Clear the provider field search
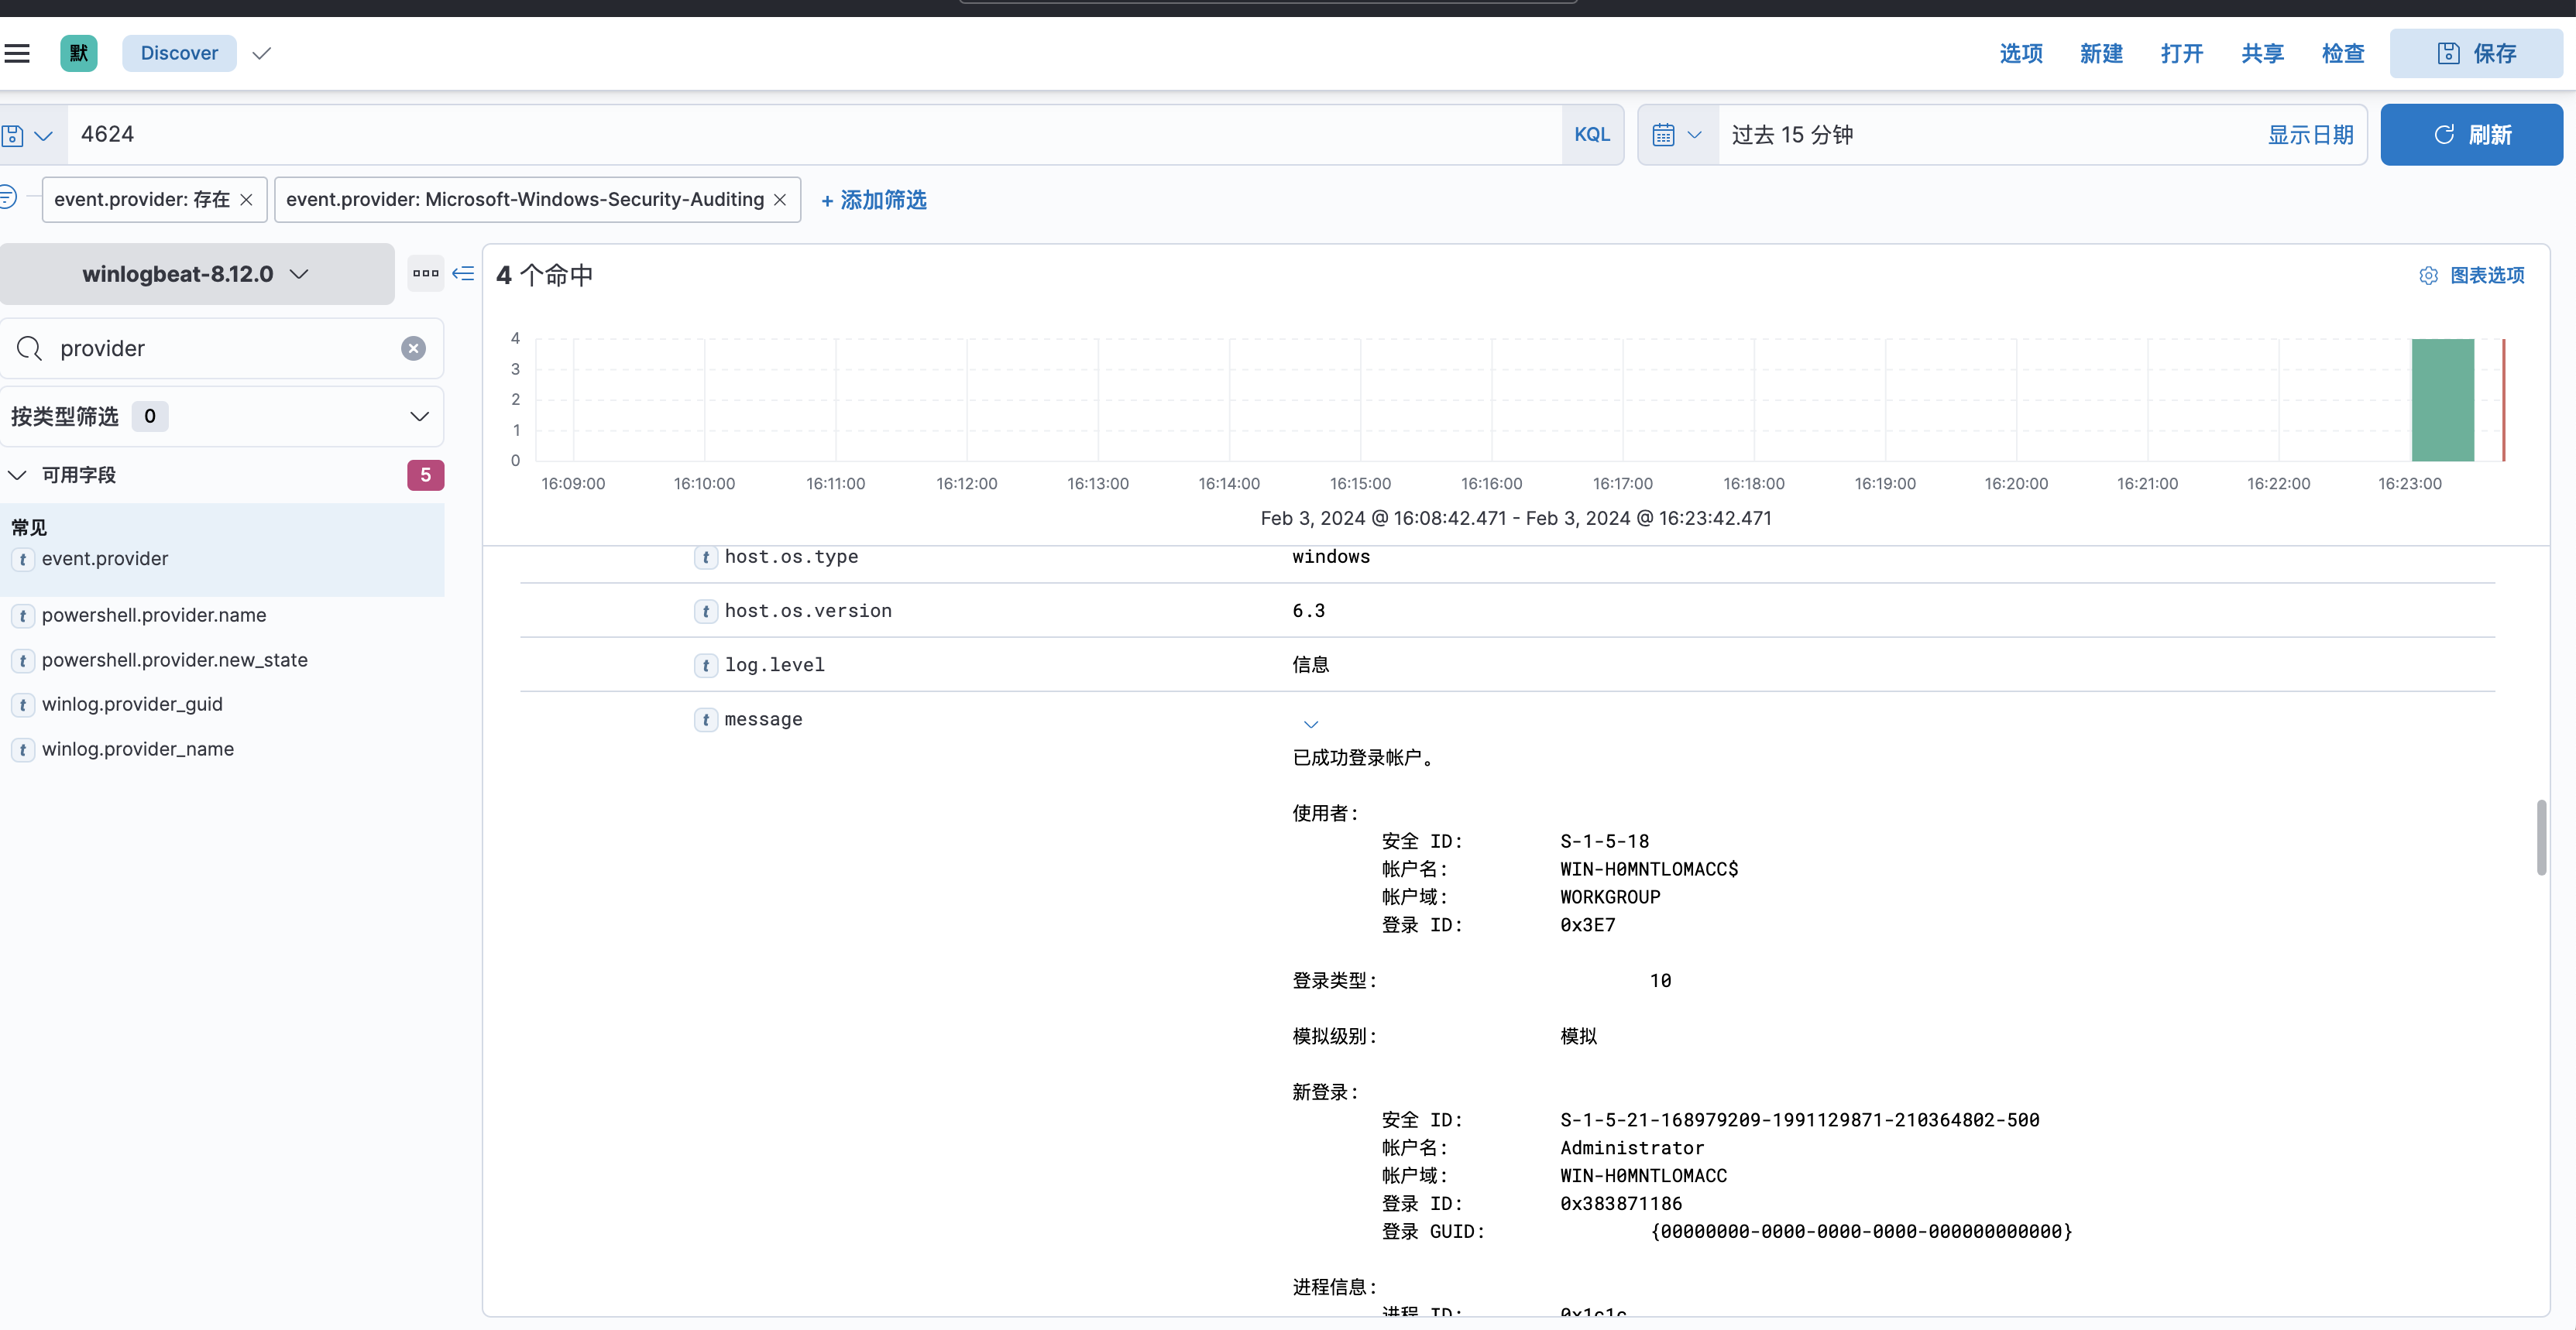This screenshot has width=2576, height=1330. click(413, 348)
